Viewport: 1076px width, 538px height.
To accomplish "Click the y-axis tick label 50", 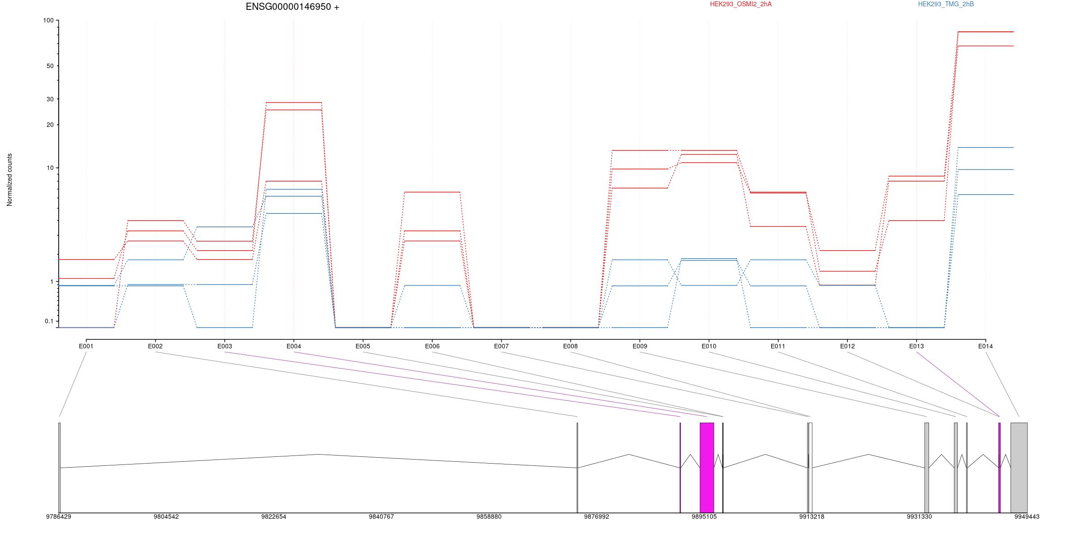I will pyautogui.click(x=50, y=66).
